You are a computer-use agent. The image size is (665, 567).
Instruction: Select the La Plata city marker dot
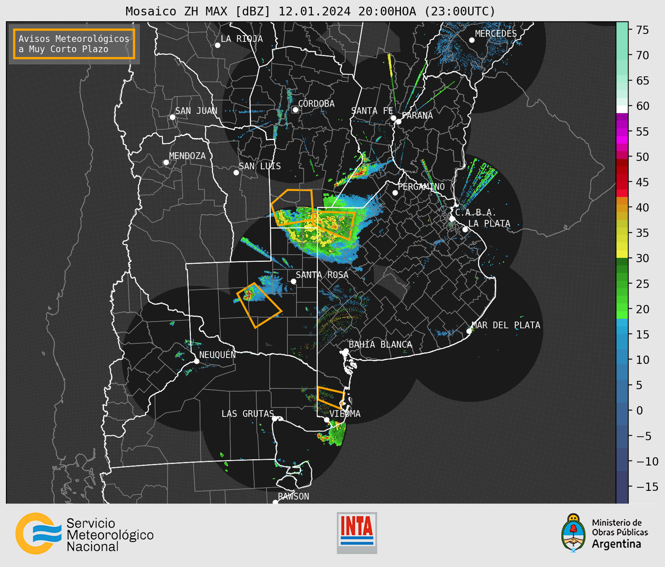[465, 229]
